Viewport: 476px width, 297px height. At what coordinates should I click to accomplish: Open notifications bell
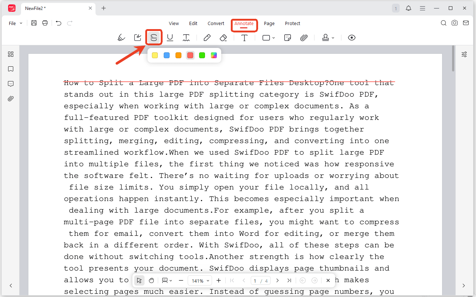point(409,8)
